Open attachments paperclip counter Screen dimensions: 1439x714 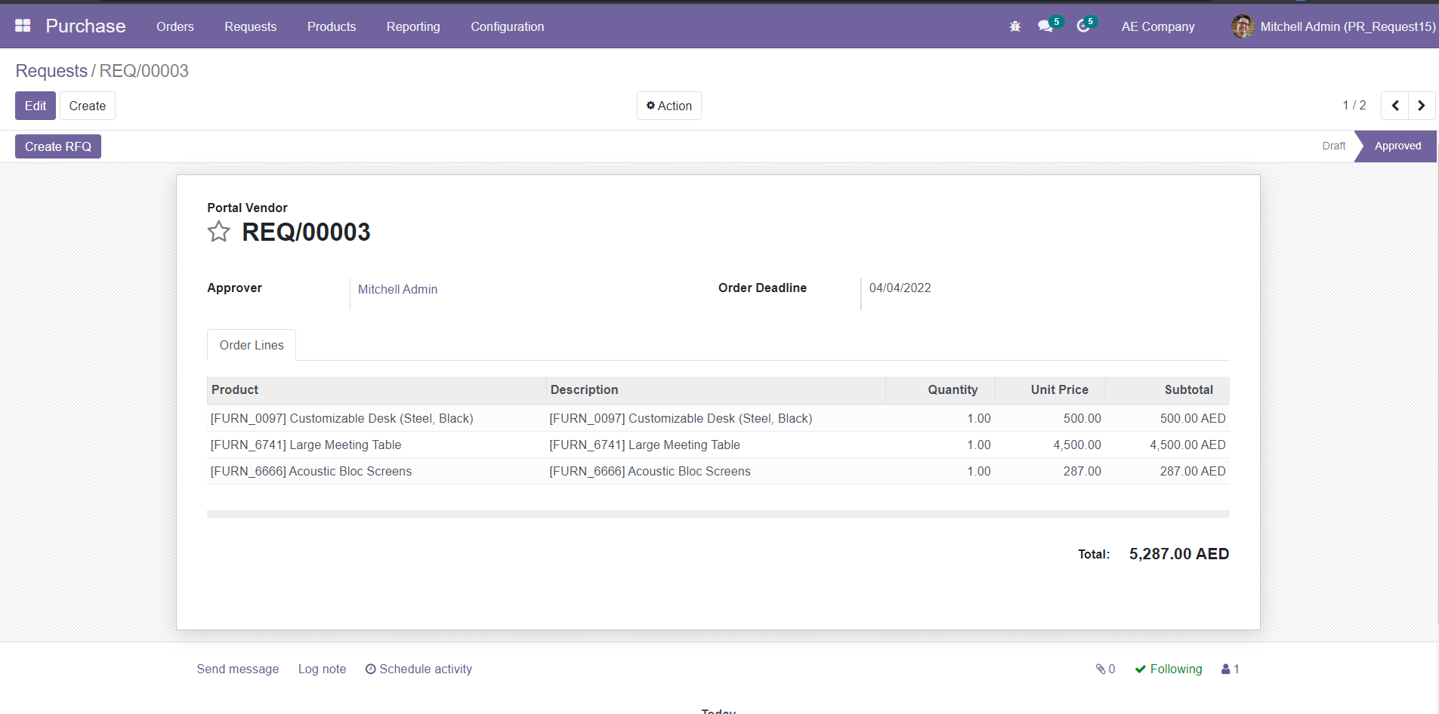1105,669
